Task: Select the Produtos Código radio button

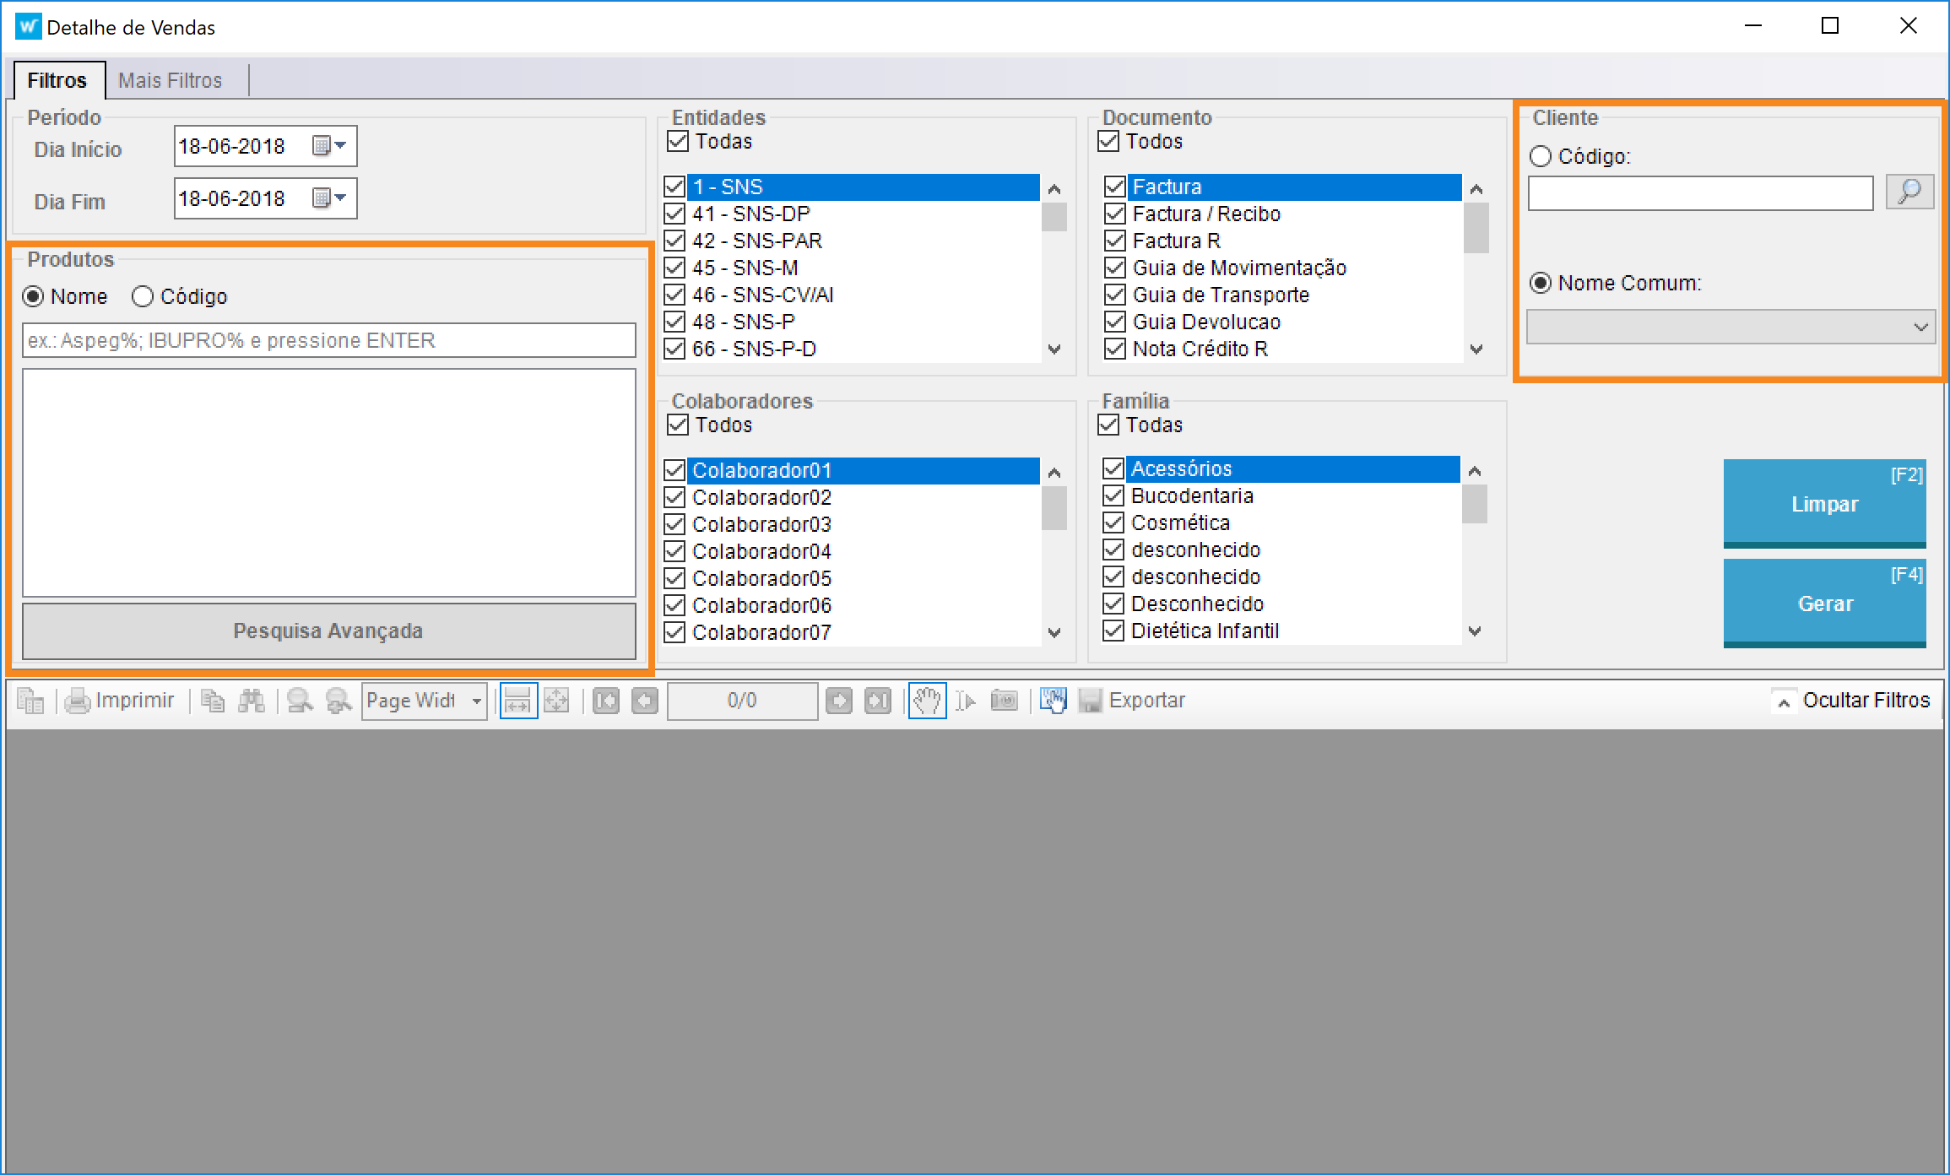Action: (143, 296)
